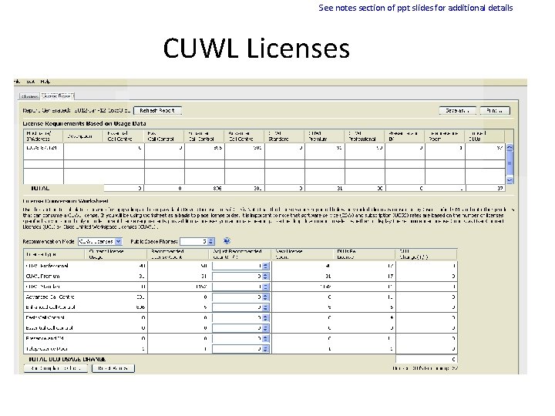Click the adjust count stepper for CUWL Premium
This screenshot has width=555, height=416.
click(x=265, y=277)
